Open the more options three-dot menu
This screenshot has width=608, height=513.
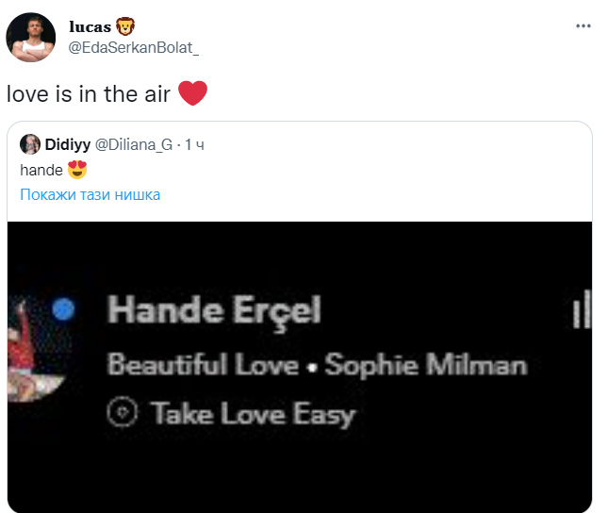click(x=583, y=25)
